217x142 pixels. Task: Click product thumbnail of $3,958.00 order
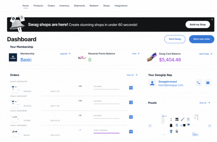14,88
